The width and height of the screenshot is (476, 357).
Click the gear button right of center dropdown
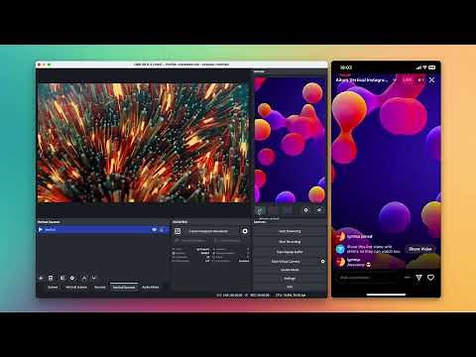coord(245,231)
